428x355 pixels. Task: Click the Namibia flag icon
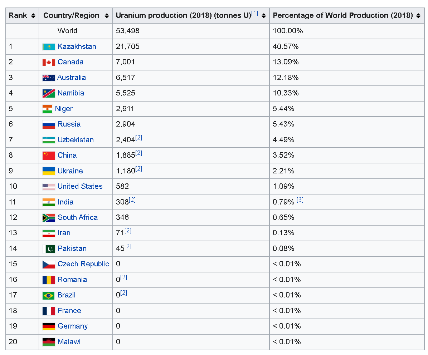coord(49,93)
